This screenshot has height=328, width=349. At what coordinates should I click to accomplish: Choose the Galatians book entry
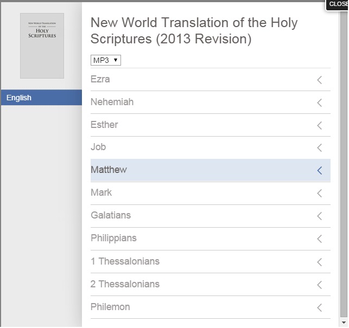[111, 215]
